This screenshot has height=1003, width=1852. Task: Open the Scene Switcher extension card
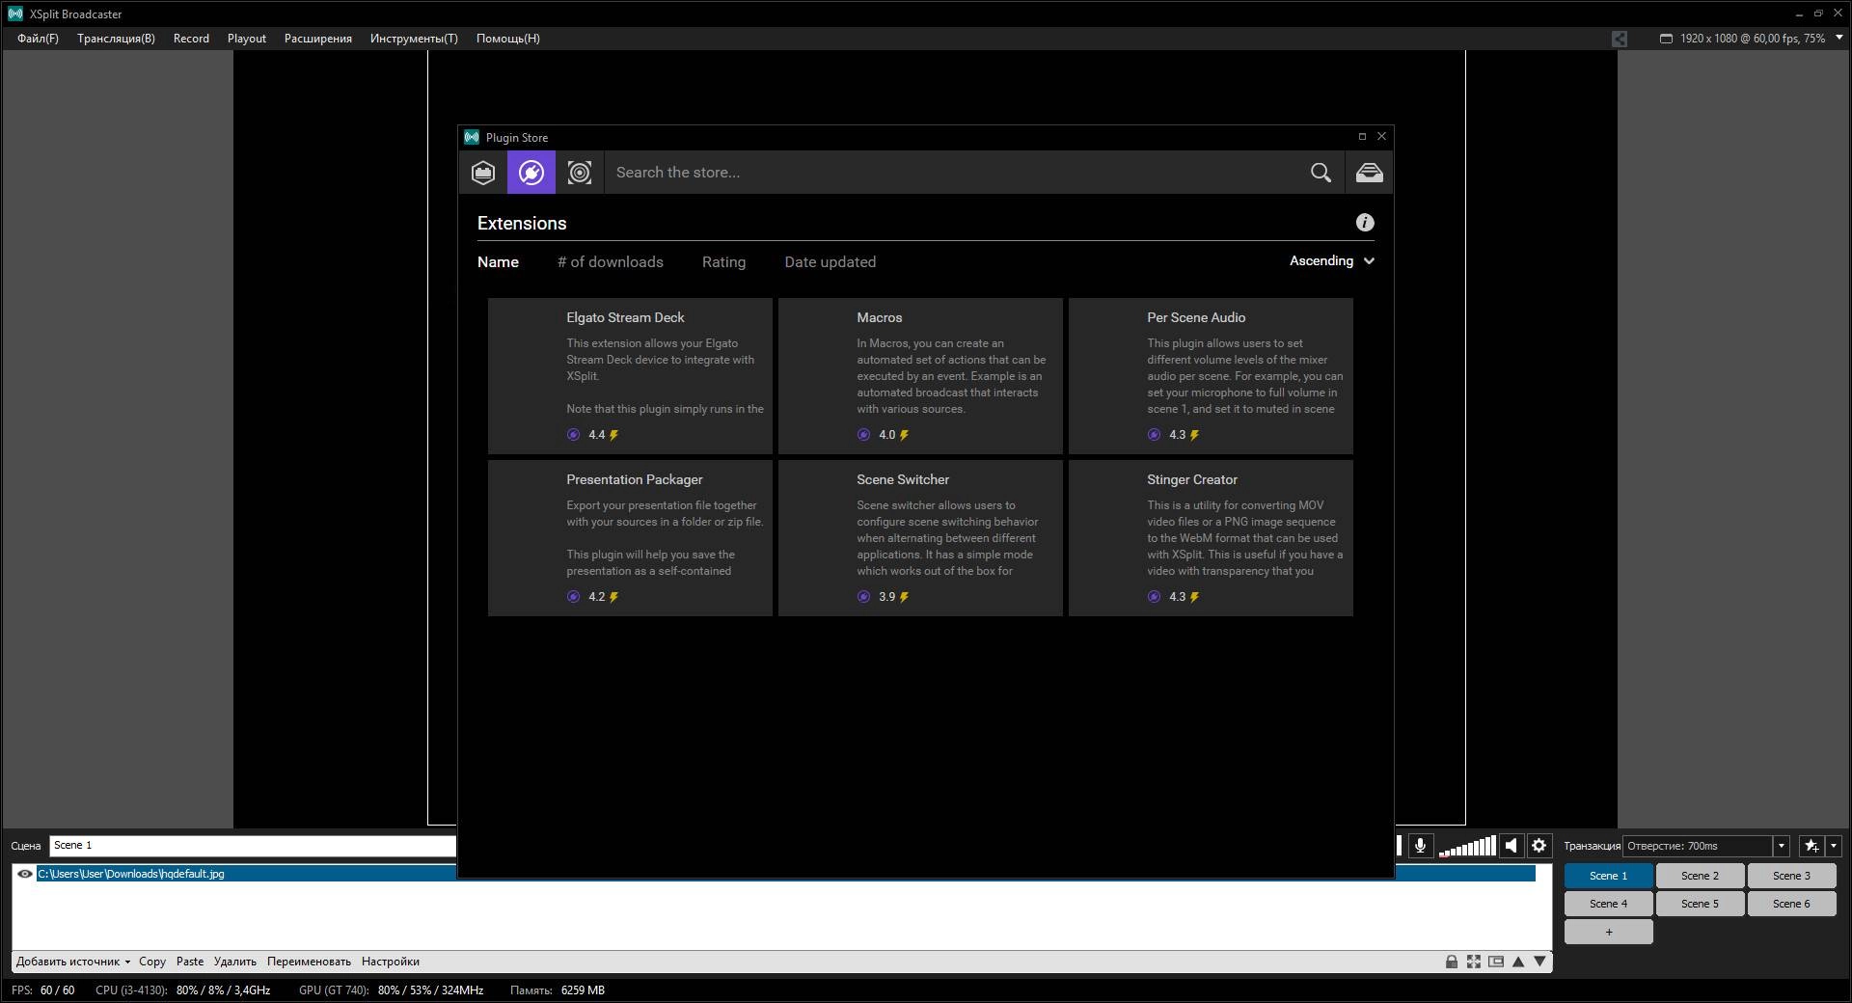pos(920,538)
